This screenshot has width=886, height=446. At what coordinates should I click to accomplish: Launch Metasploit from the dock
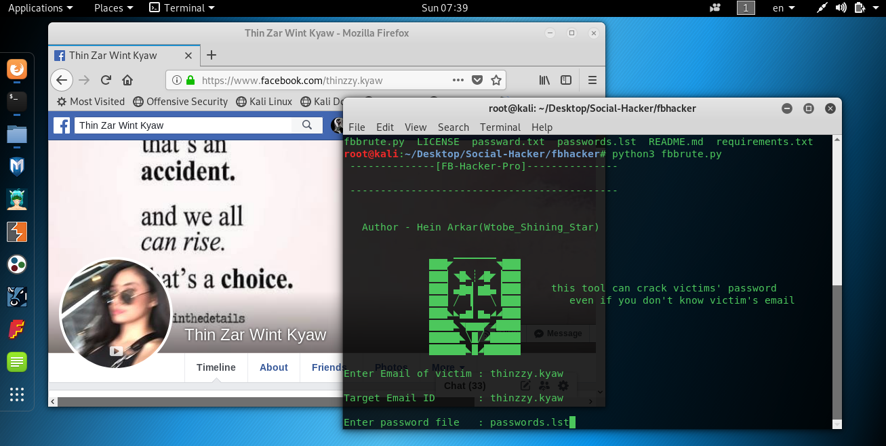pos(17,167)
